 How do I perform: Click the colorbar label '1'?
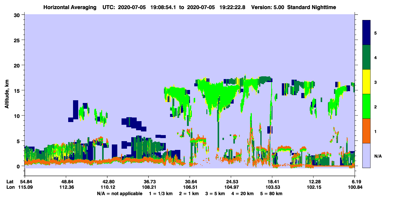(376, 131)
